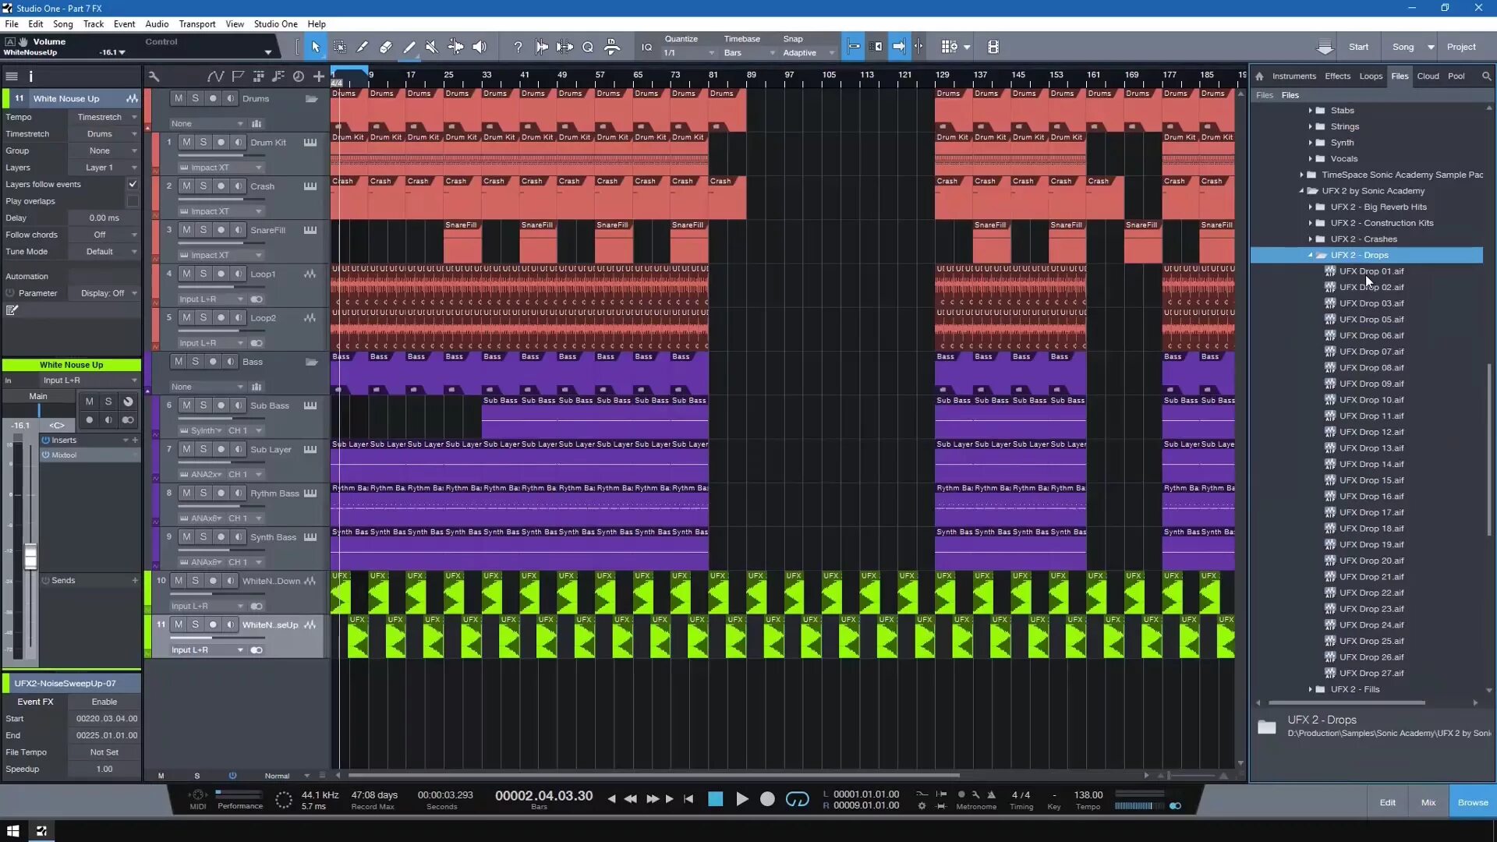
Task: Mute the Sub Bass track
Action: click(186, 405)
